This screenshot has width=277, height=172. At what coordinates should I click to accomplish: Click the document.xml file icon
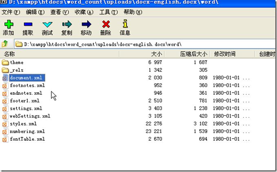click(x=5, y=78)
